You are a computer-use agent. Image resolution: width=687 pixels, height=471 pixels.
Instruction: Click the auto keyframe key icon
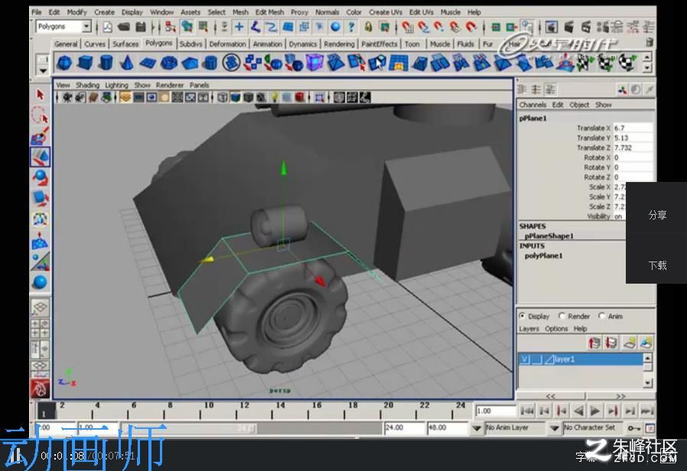(633, 427)
